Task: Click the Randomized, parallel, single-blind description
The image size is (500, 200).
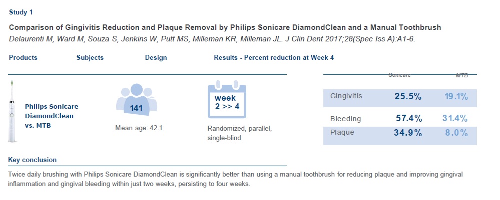Action: click(x=240, y=133)
